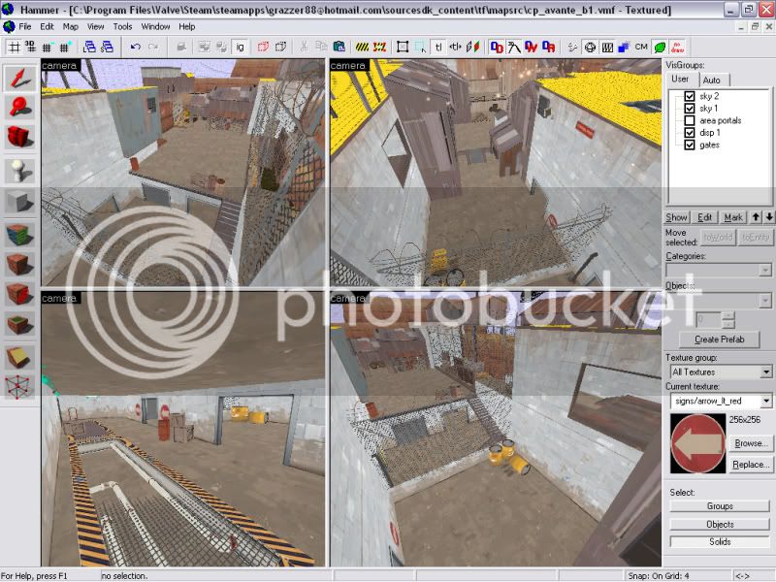Toggle Ignore Groups (ig) button
776x582 pixels.
pyautogui.click(x=240, y=47)
